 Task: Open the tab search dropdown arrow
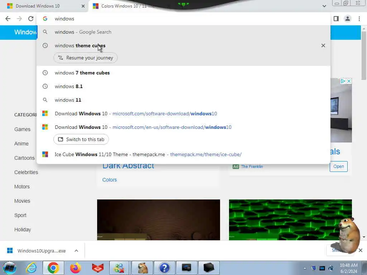point(324,6)
